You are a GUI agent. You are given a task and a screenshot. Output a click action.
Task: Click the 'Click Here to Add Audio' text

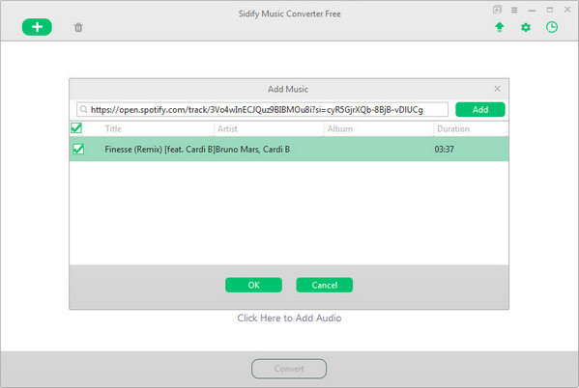coord(289,318)
